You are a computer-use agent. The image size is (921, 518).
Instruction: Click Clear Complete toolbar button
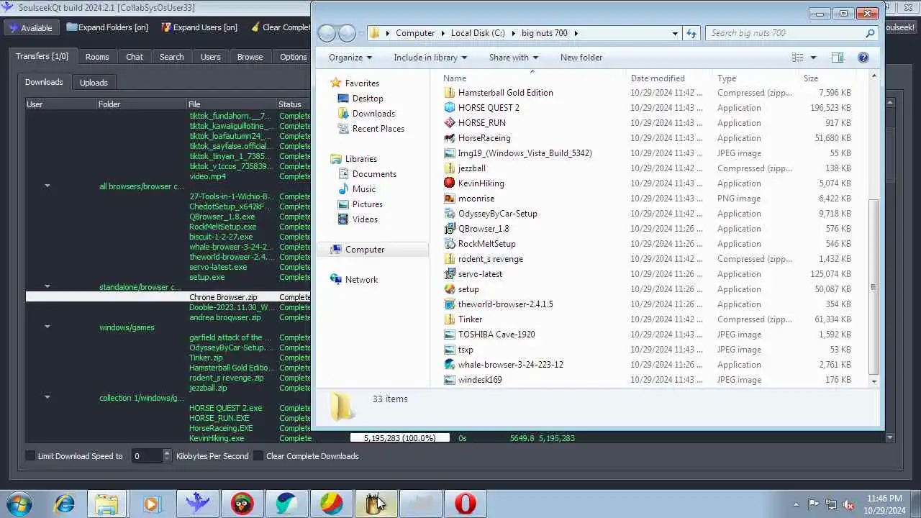pos(282,27)
